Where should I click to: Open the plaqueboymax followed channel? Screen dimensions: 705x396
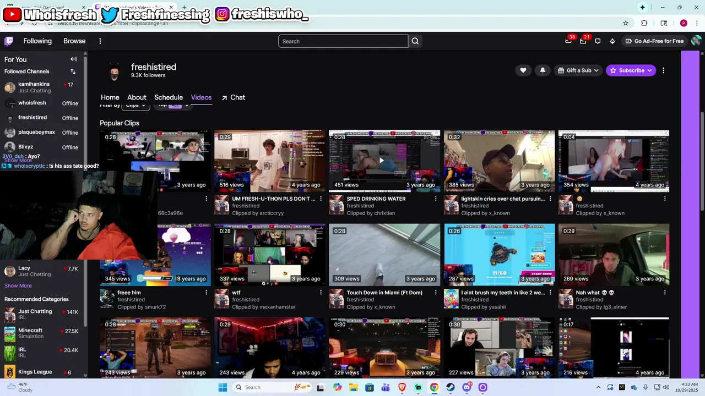point(43,133)
